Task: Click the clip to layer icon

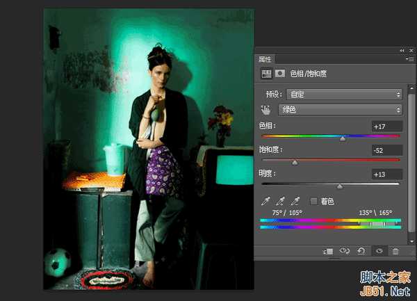Action: [329, 250]
